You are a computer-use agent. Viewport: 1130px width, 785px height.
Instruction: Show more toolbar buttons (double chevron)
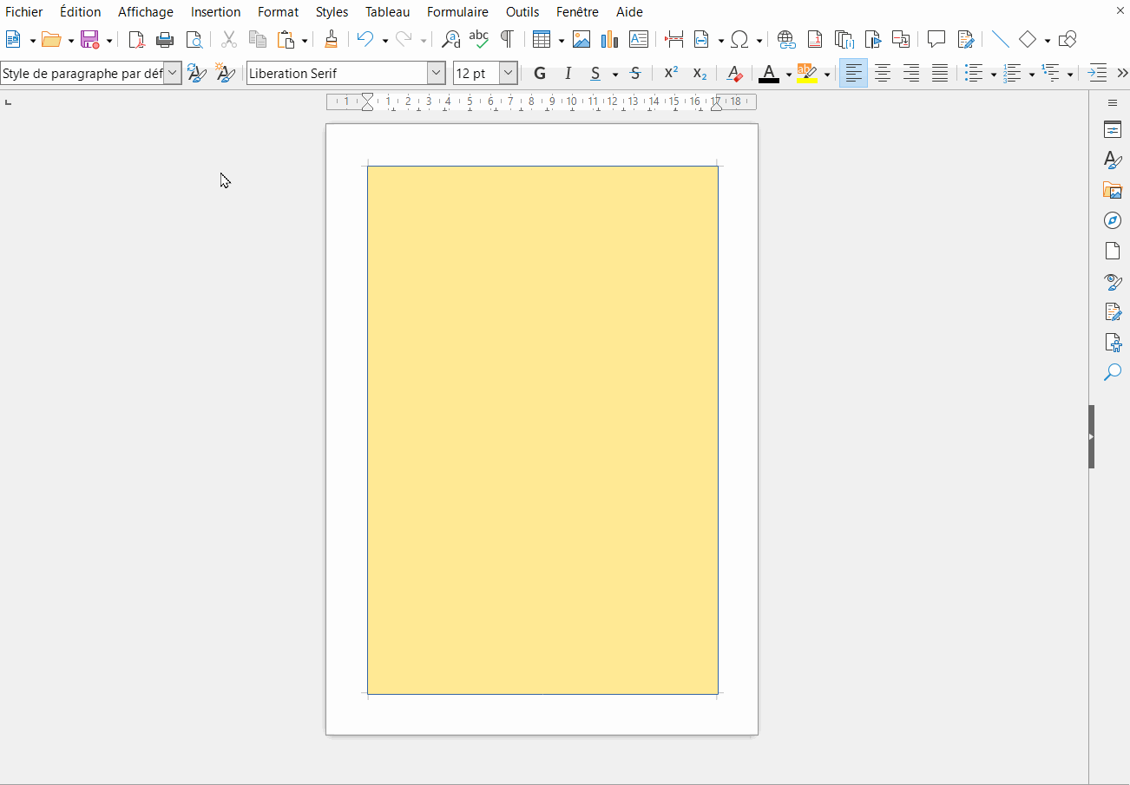[1121, 74]
